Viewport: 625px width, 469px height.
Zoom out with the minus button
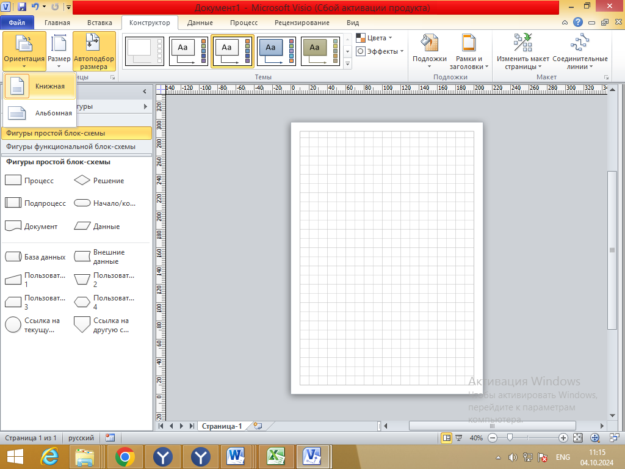[x=493, y=438]
